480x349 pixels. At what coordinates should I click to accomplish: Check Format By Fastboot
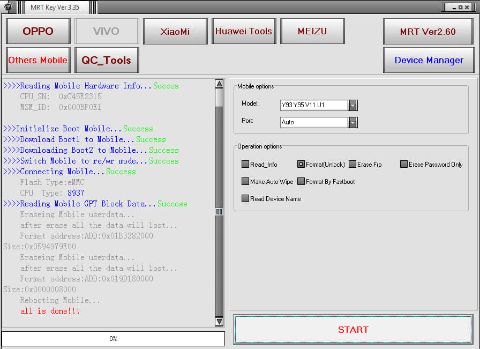[301, 181]
